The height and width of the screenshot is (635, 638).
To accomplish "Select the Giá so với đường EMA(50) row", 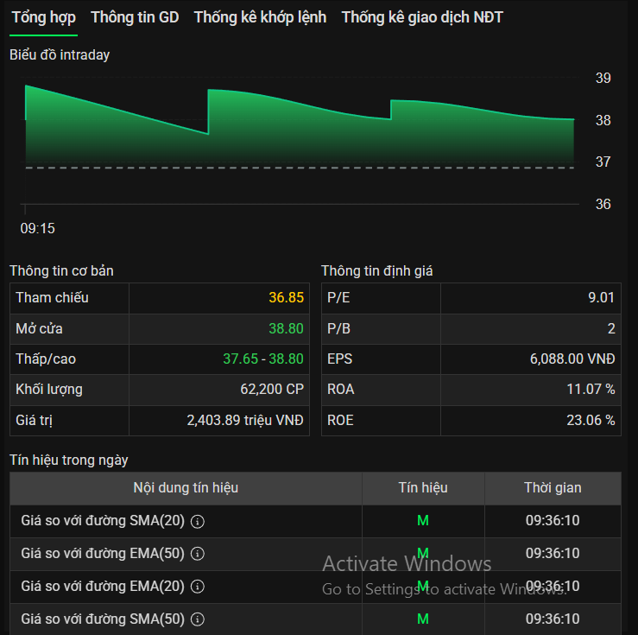I will tap(315, 554).
